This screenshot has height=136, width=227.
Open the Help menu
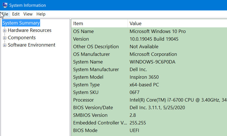[41, 14]
